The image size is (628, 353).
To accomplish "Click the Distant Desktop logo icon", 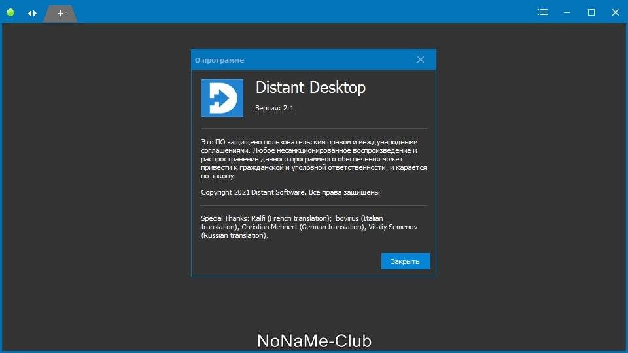I will click(x=222, y=98).
